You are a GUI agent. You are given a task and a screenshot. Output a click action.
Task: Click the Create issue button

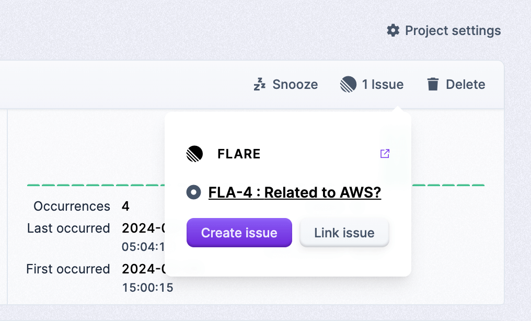(x=239, y=233)
